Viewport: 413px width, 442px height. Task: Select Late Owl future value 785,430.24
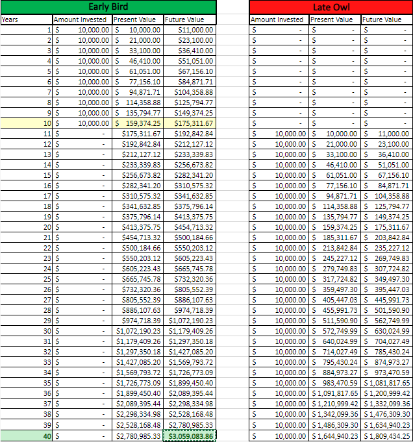point(387,352)
